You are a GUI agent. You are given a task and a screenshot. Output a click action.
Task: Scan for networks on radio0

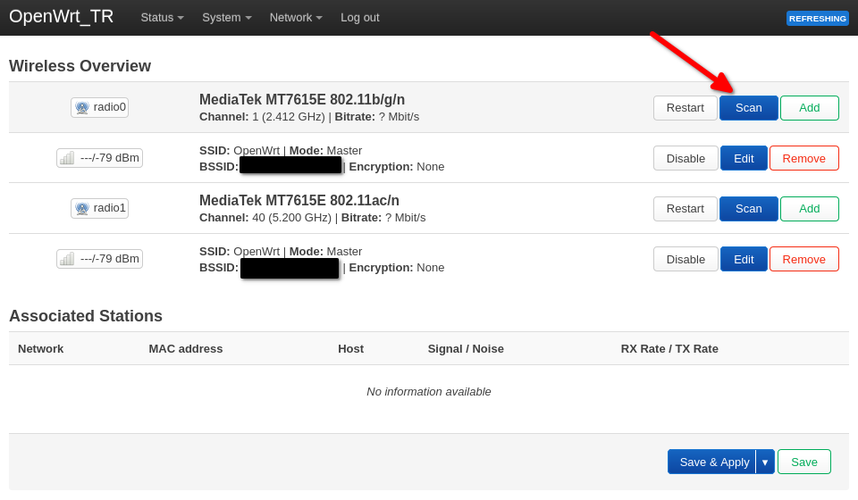click(749, 108)
